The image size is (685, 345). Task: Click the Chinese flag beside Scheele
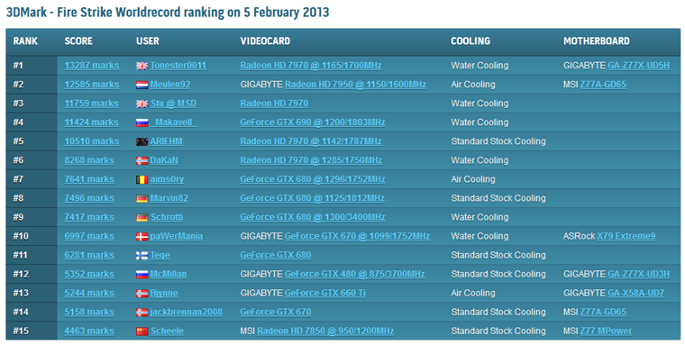(x=142, y=331)
